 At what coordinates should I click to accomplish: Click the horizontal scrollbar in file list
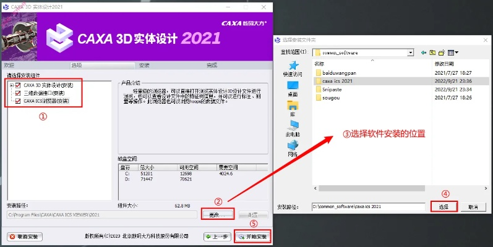coord(372,188)
